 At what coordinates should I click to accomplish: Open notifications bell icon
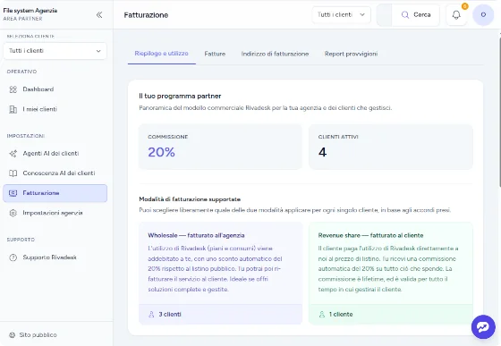(x=456, y=14)
